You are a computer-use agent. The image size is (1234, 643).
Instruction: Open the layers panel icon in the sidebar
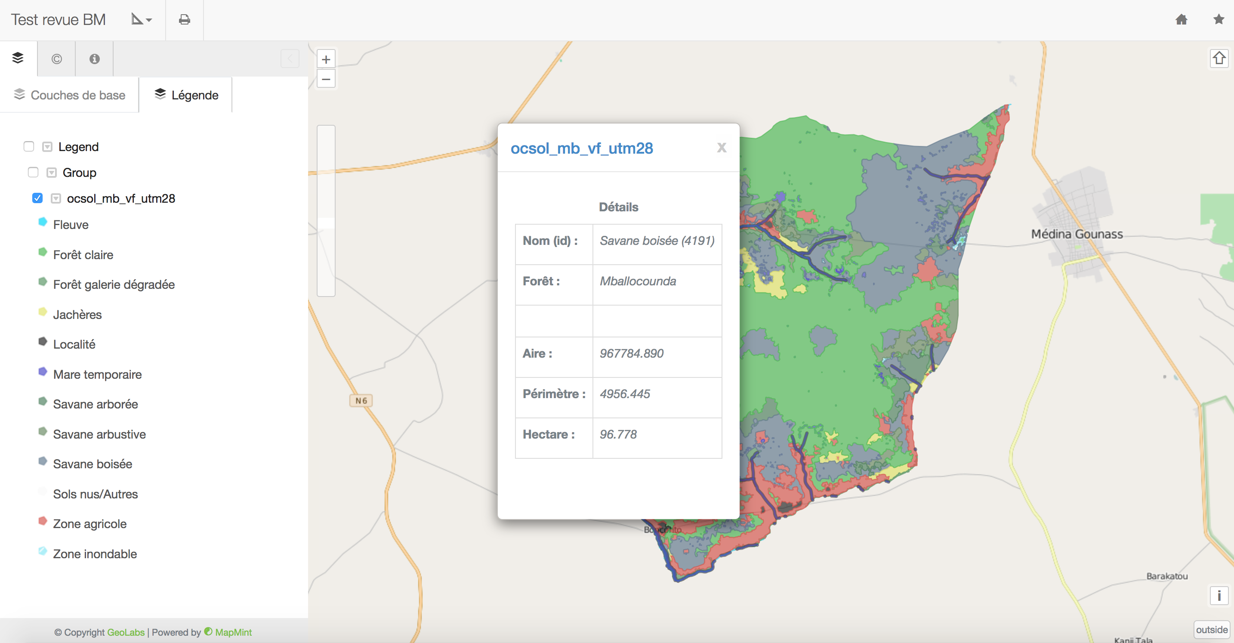[x=18, y=58]
